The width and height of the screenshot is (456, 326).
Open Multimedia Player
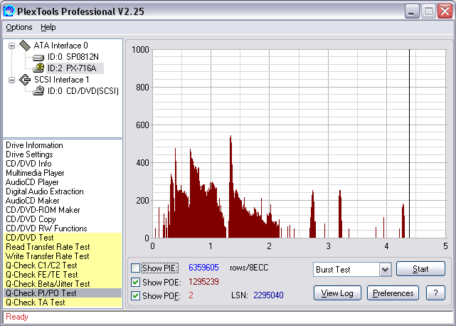point(35,173)
